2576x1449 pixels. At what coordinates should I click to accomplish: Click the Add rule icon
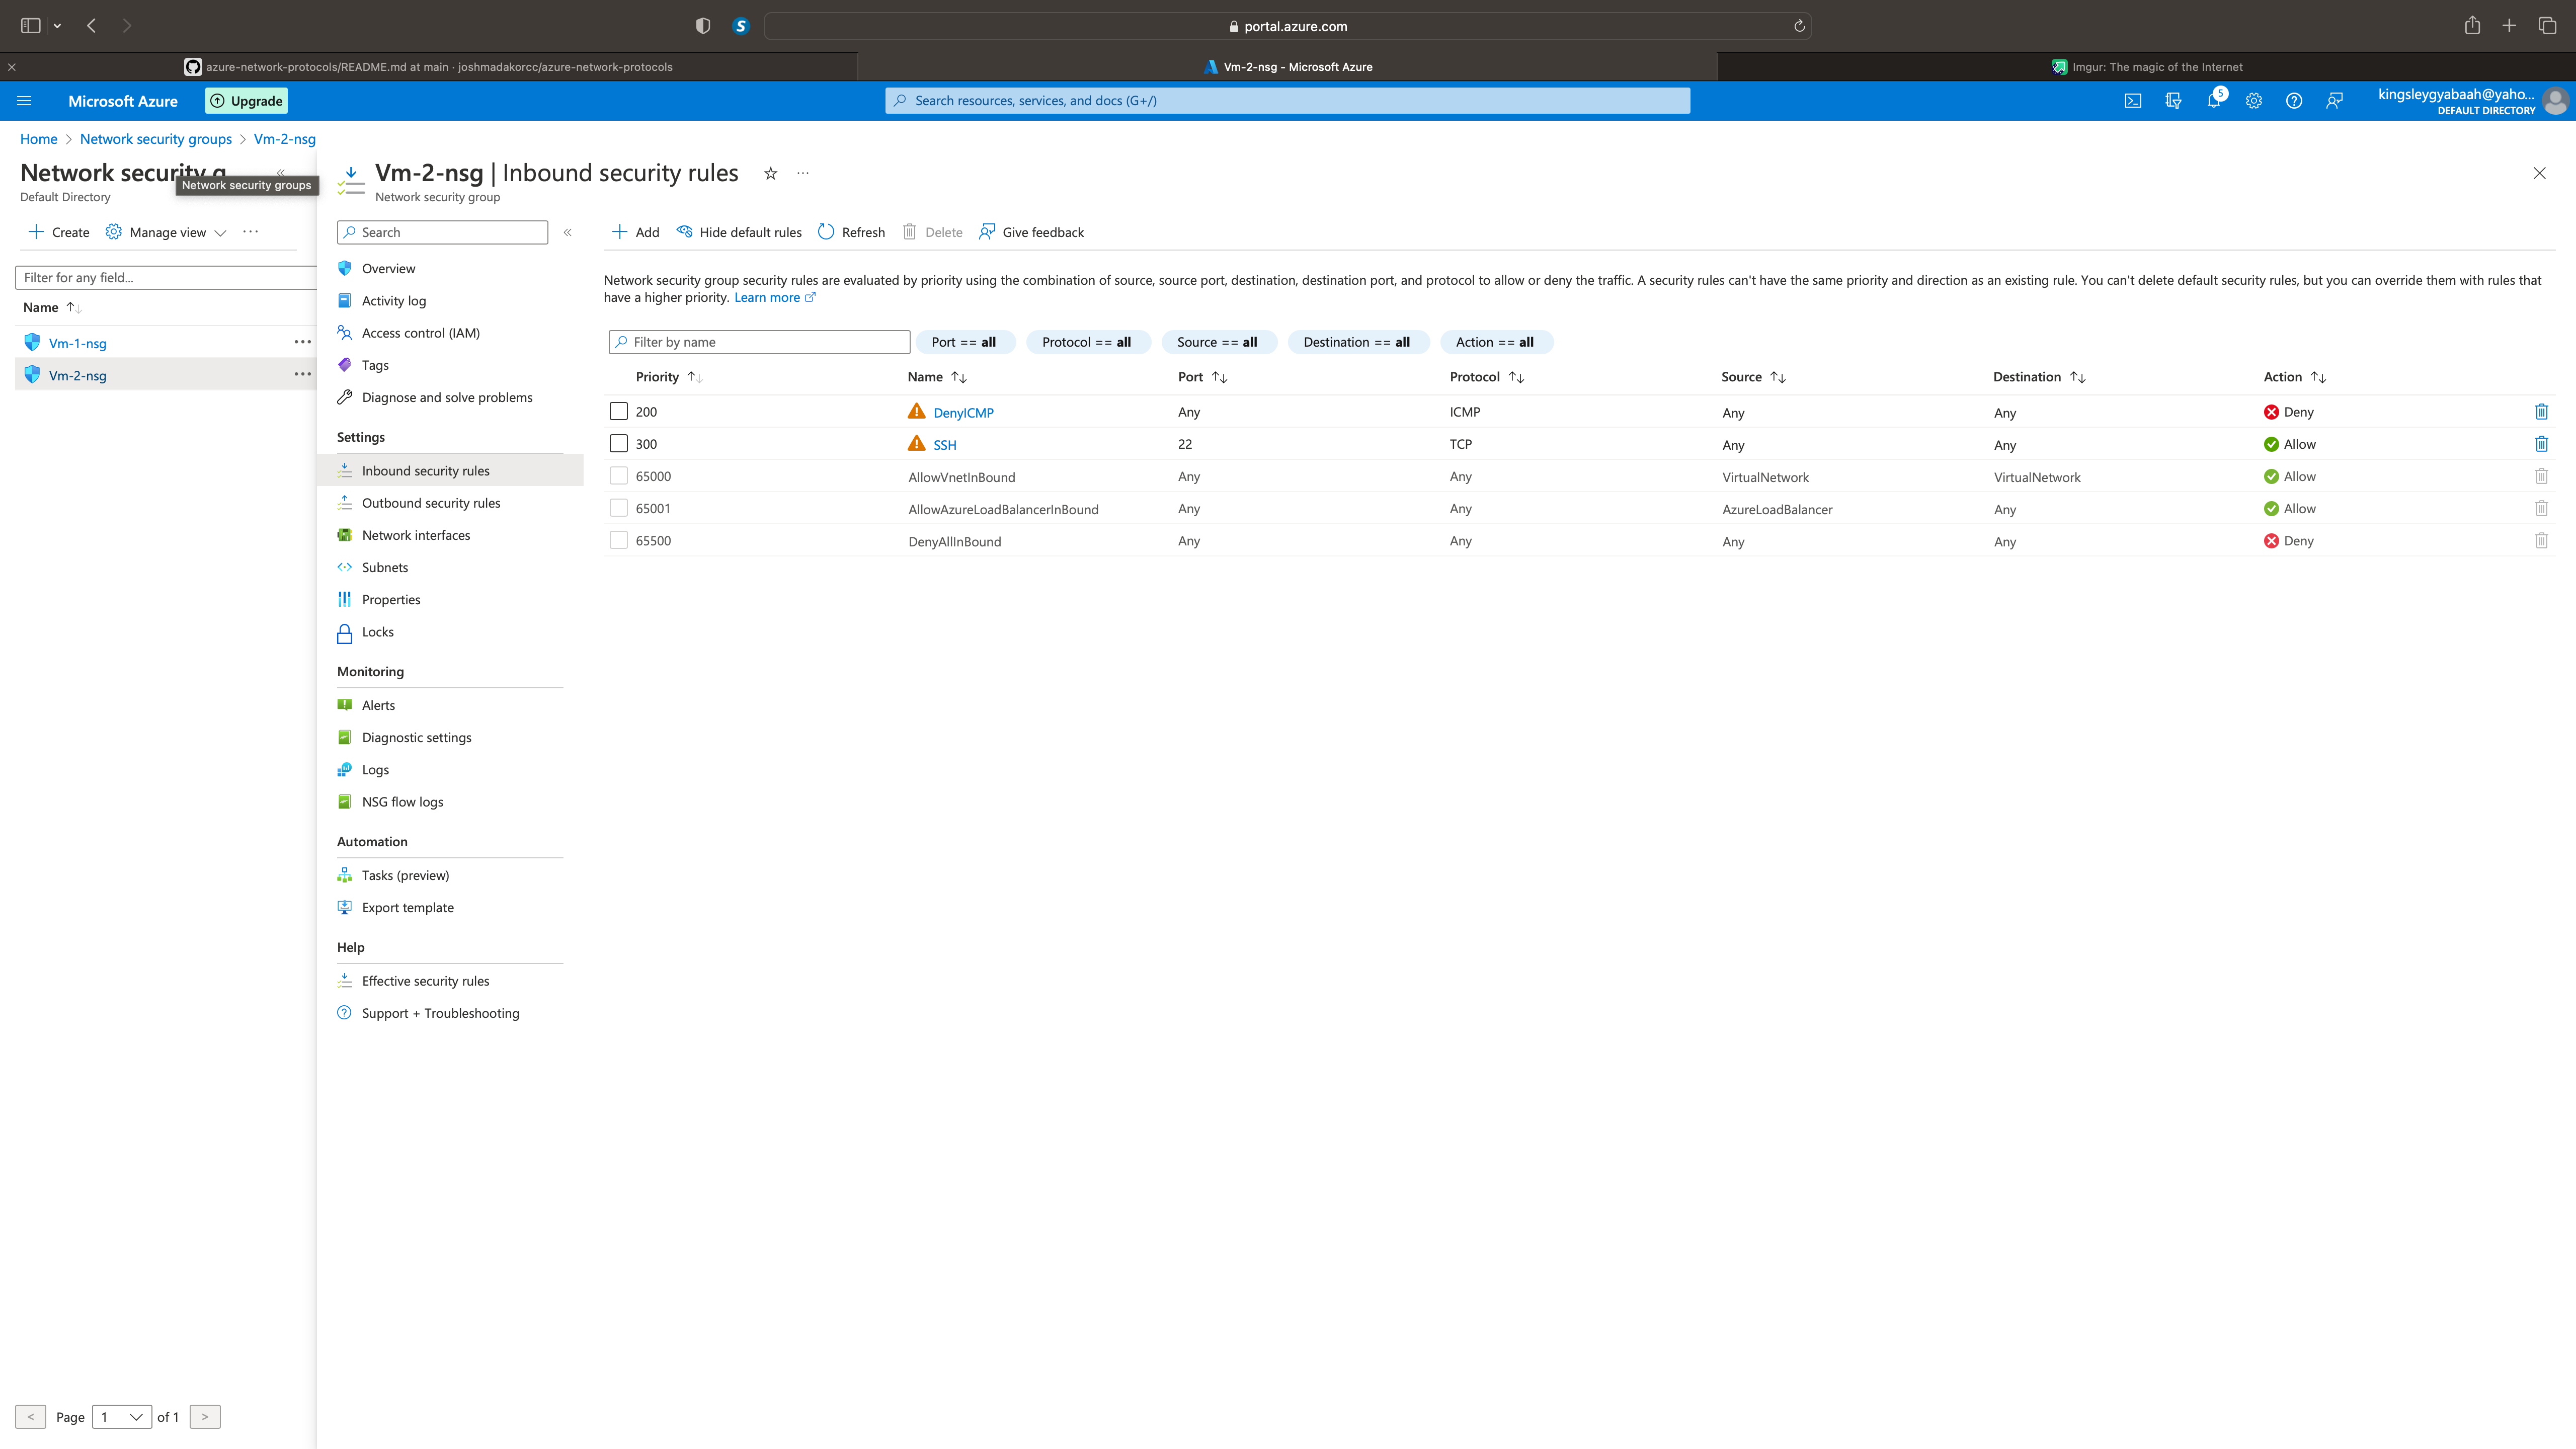(x=619, y=231)
